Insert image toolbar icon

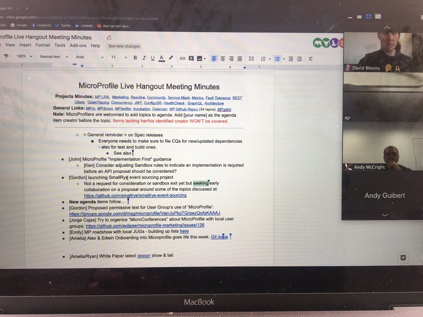point(200,58)
